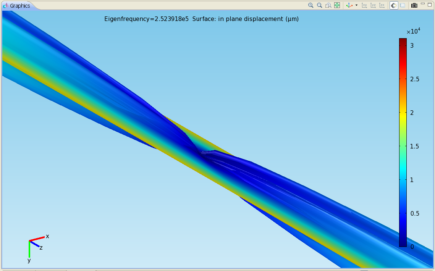Take an image snapshot with camera icon

coord(414,5)
